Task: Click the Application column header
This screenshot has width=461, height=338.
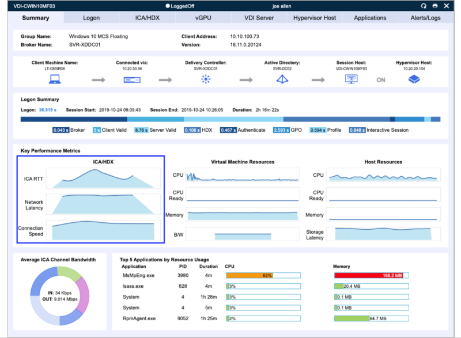Action: (134, 267)
